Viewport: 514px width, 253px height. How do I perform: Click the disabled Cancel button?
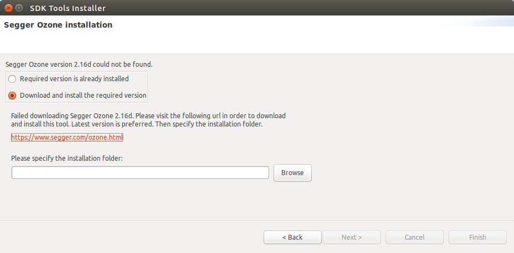(415, 238)
